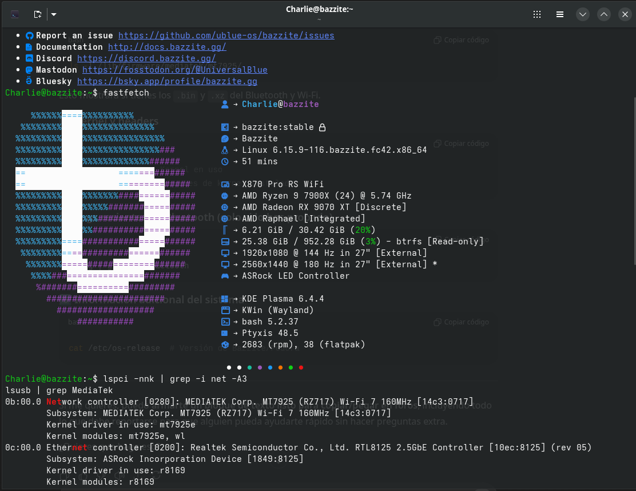Screen dimensions: 636x491
Task: Open the hamburger main menu
Action: (x=560, y=15)
